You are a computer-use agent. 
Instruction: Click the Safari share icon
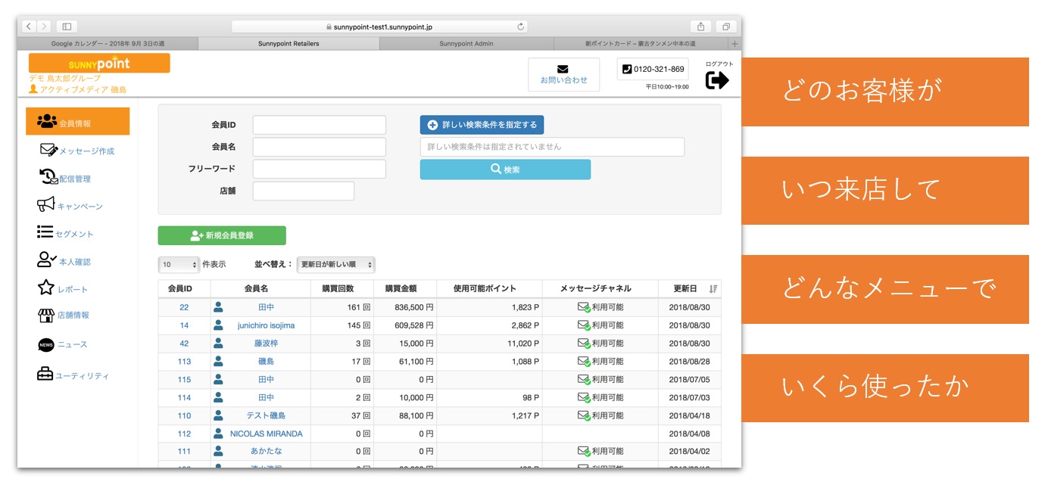point(701,26)
